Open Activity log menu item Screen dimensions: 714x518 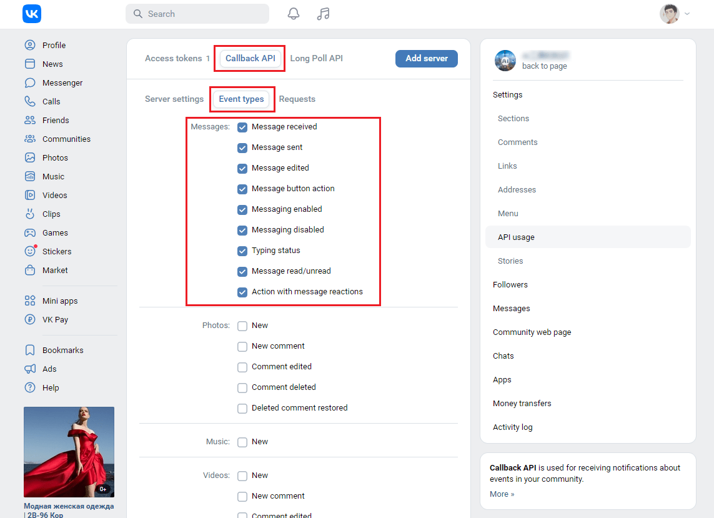(512, 427)
